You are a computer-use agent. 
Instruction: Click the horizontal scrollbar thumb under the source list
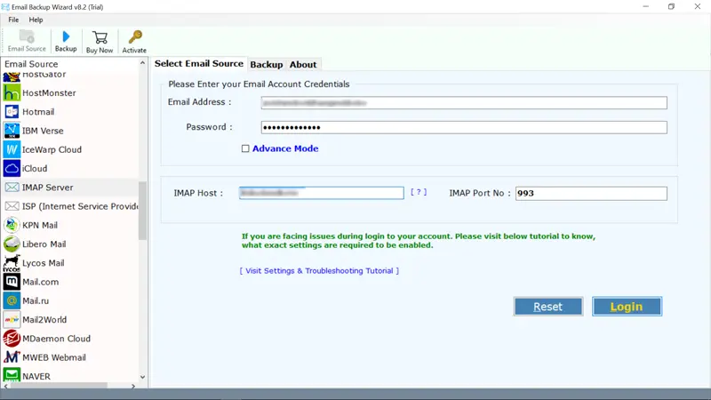pyautogui.click(x=59, y=386)
